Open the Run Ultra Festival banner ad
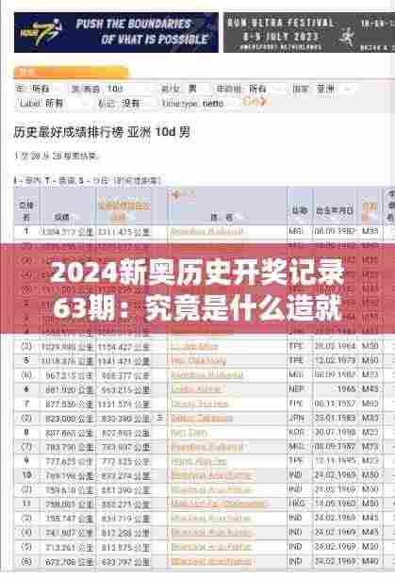Screen dimensions: 395x578 [309, 32]
